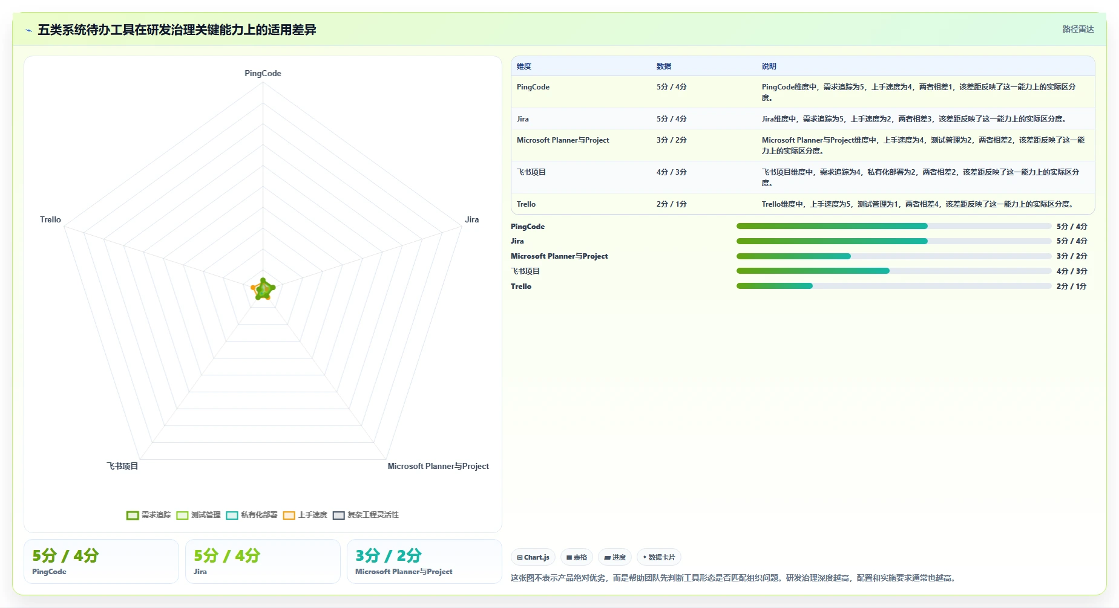
Task: Click the PingCode cell in the table
Action: (533, 87)
